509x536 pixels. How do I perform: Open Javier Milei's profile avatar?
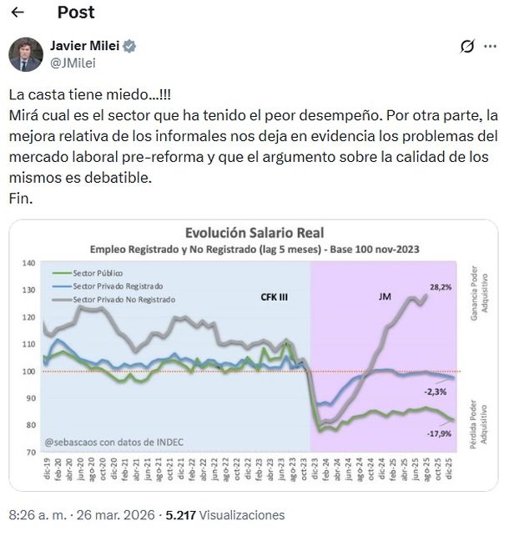(x=26, y=54)
